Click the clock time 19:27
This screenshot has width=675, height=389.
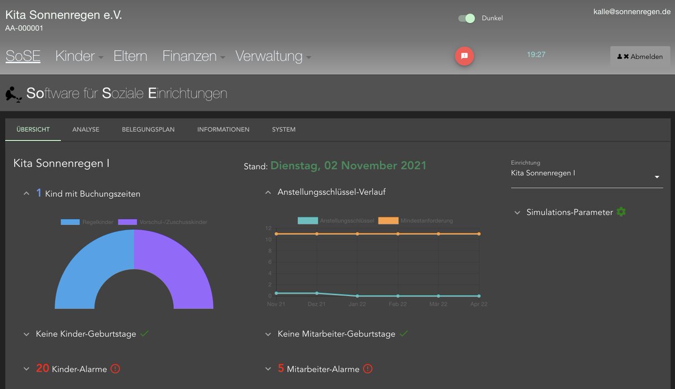tap(536, 55)
